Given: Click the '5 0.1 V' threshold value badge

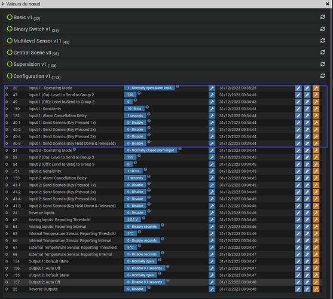Looking at the screenshot, I should tap(133, 220).
